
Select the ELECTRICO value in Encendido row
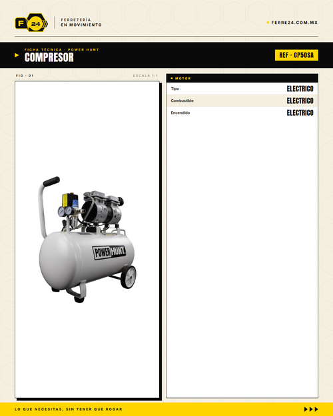point(300,112)
